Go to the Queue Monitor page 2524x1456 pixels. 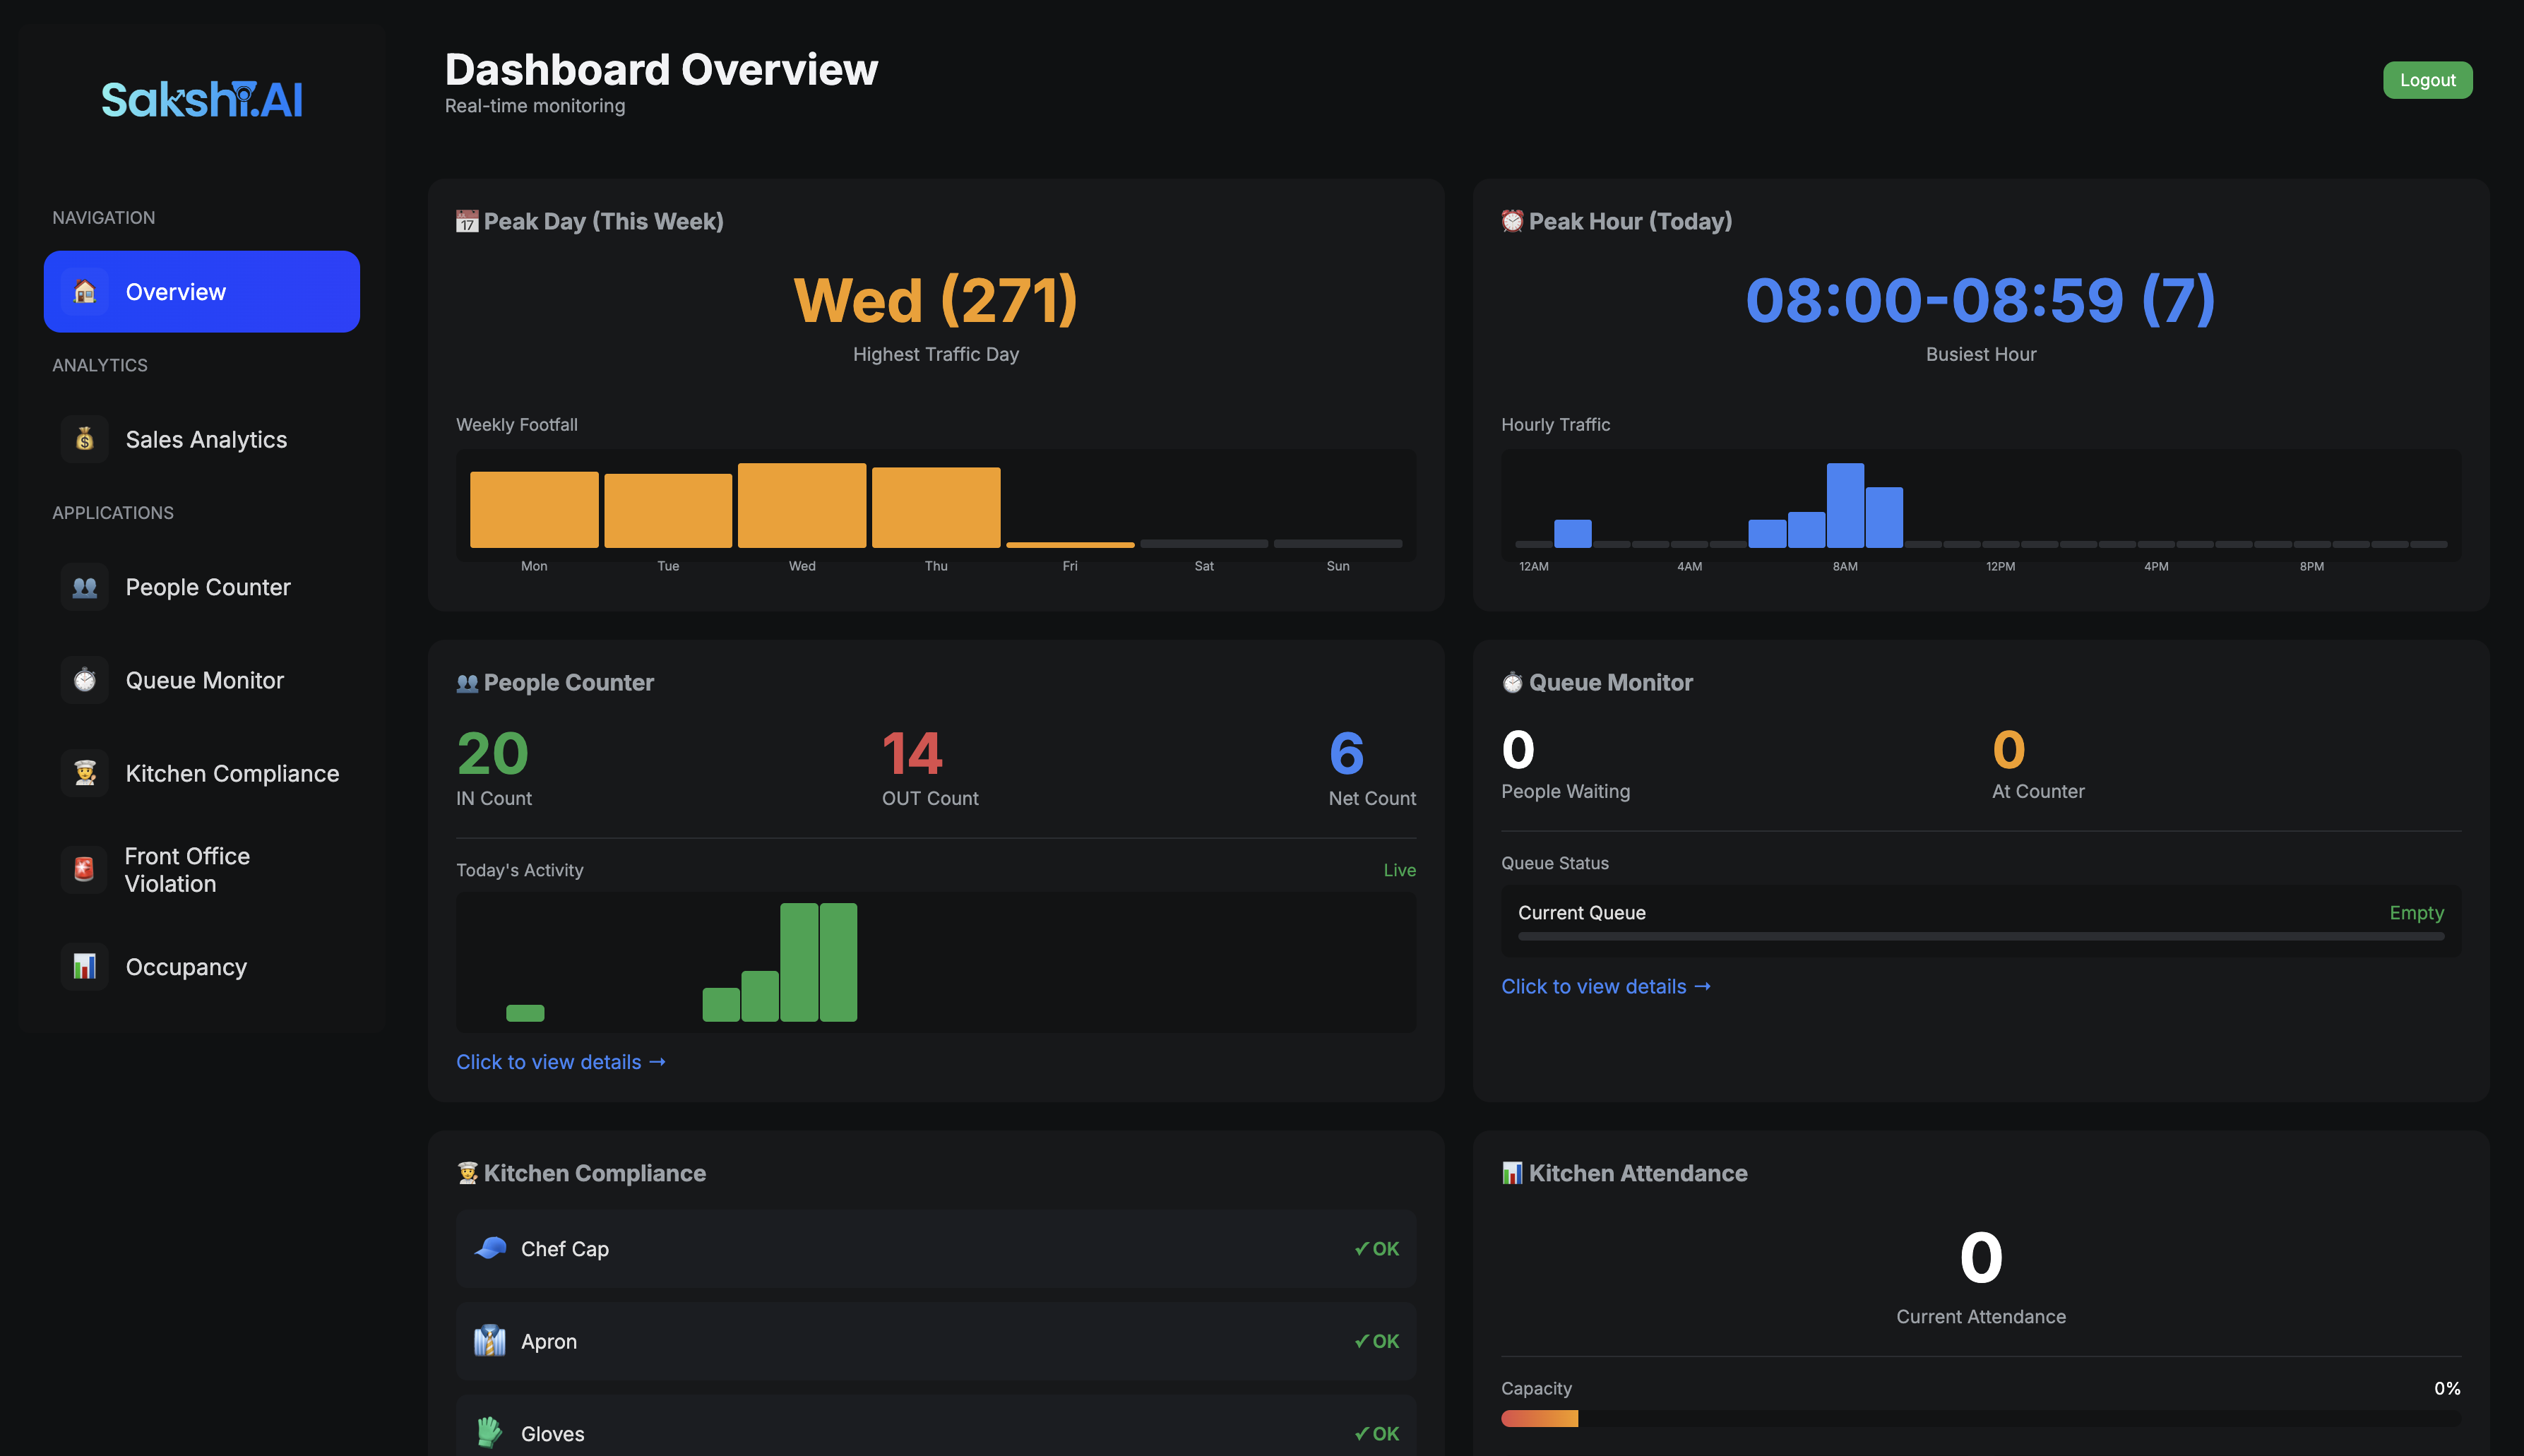(204, 680)
